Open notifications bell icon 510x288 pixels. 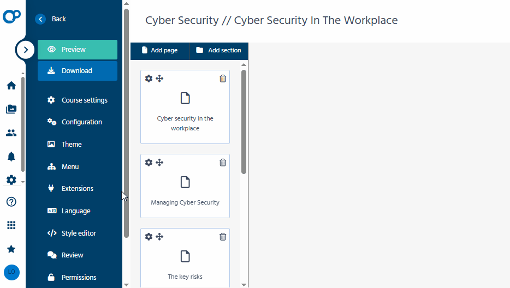point(11,157)
